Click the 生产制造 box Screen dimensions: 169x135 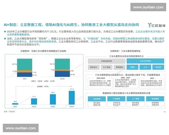click(106, 67)
